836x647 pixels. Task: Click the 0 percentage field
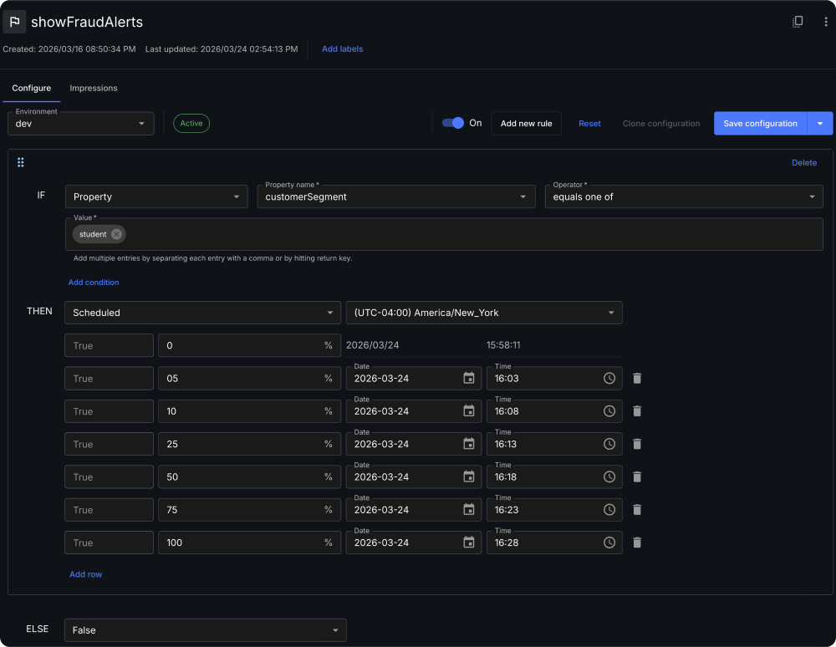(249, 345)
